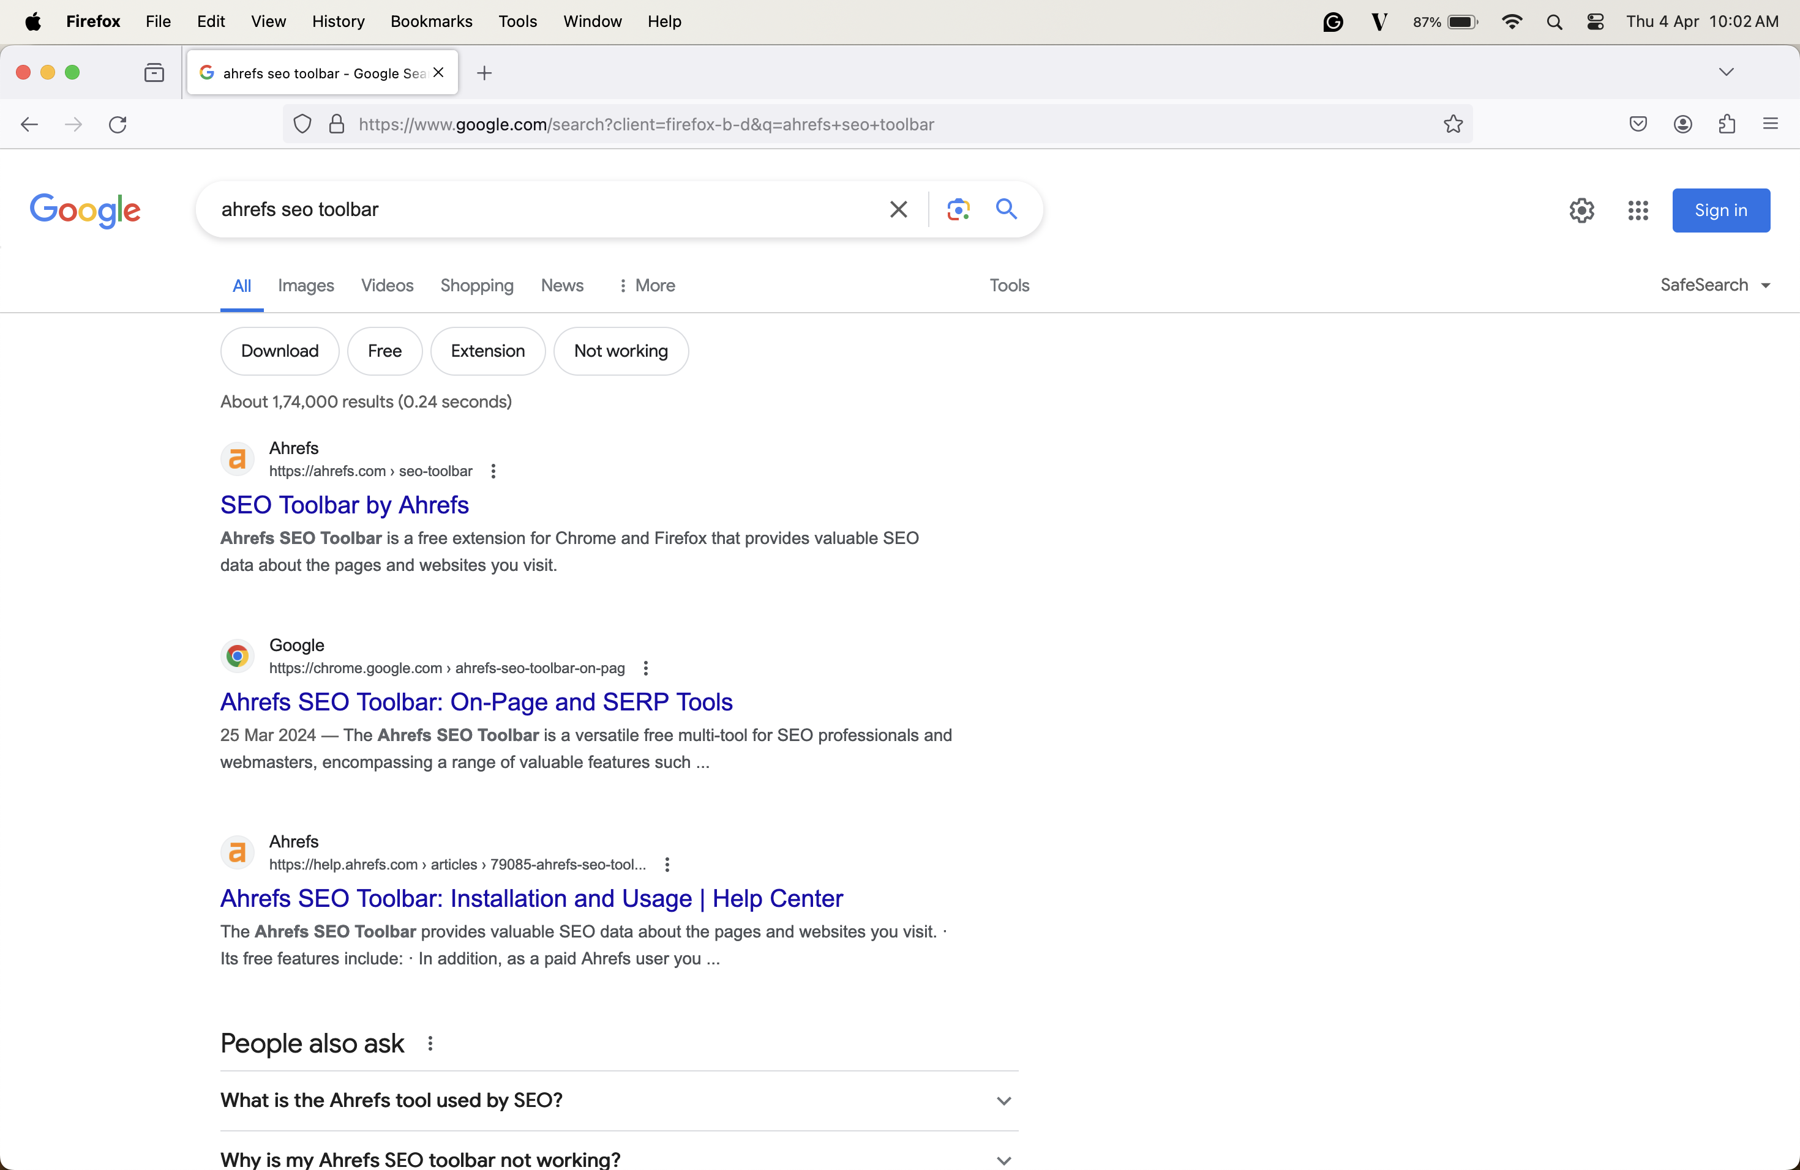The width and height of the screenshot is (1800, 1170).
Task: Open the Bookmarks menu in menu bar
Action: tap(431, 21)
